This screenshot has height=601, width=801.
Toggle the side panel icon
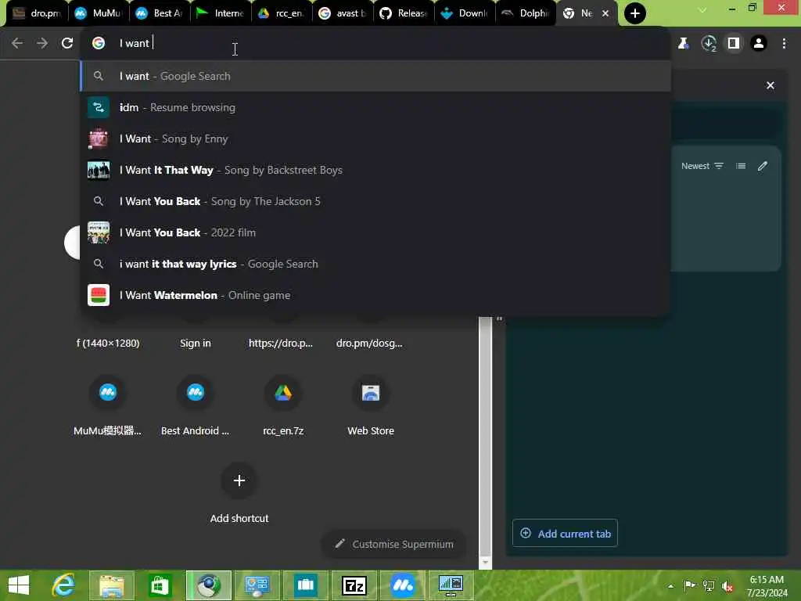(734, 44)
